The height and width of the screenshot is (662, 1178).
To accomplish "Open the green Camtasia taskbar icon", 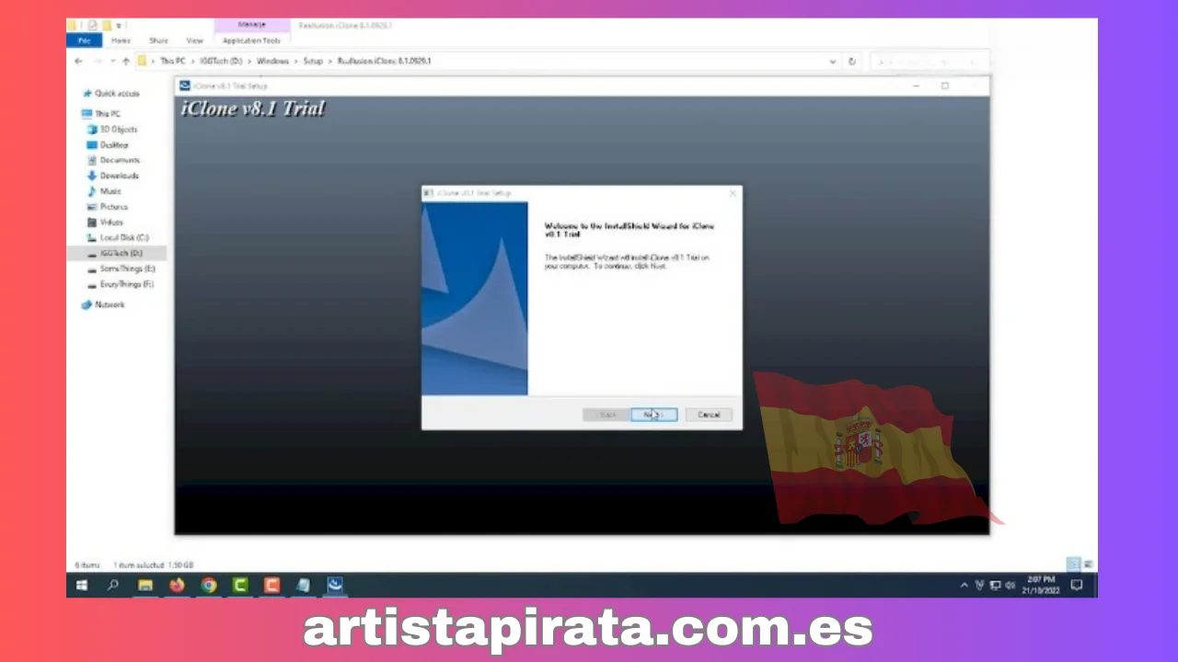I will pyautogui.click(x=240, y=585).
